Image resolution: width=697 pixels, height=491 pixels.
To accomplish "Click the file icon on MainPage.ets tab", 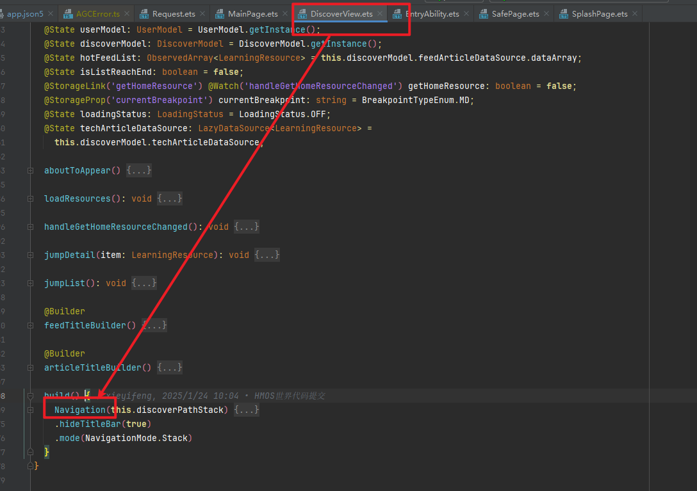I will (220, 14).
